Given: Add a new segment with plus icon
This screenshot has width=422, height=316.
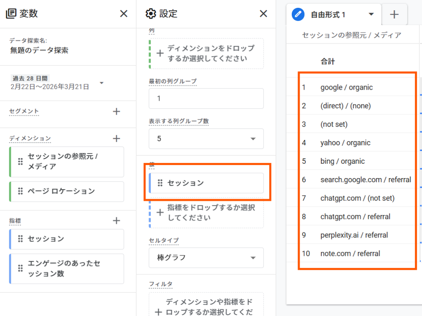Looking at the screenshot, I should tap(117, 111).
